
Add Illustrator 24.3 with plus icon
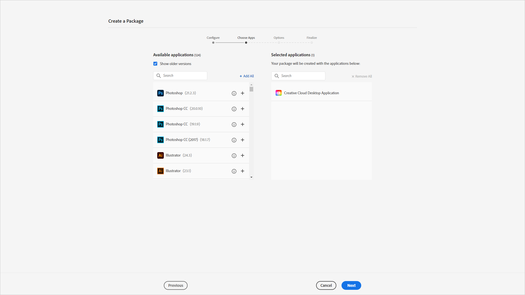click(243, 155)
